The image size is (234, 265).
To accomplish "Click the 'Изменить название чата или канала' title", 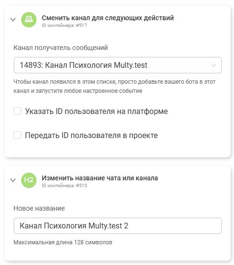I will (100, 178).
